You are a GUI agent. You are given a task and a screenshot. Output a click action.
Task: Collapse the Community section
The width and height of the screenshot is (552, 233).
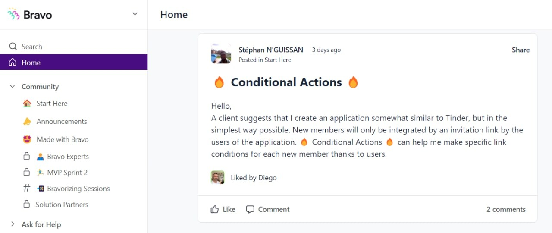click(13, 87)
